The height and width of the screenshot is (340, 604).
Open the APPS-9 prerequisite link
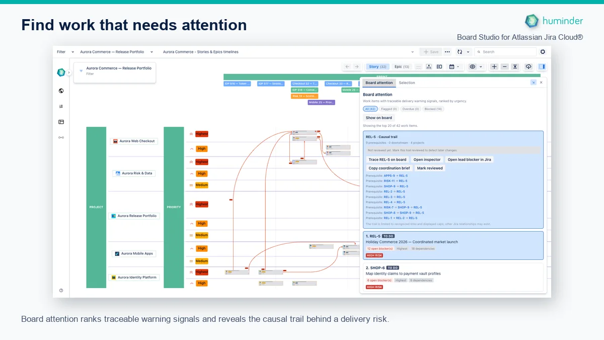(x=389, y=176)
